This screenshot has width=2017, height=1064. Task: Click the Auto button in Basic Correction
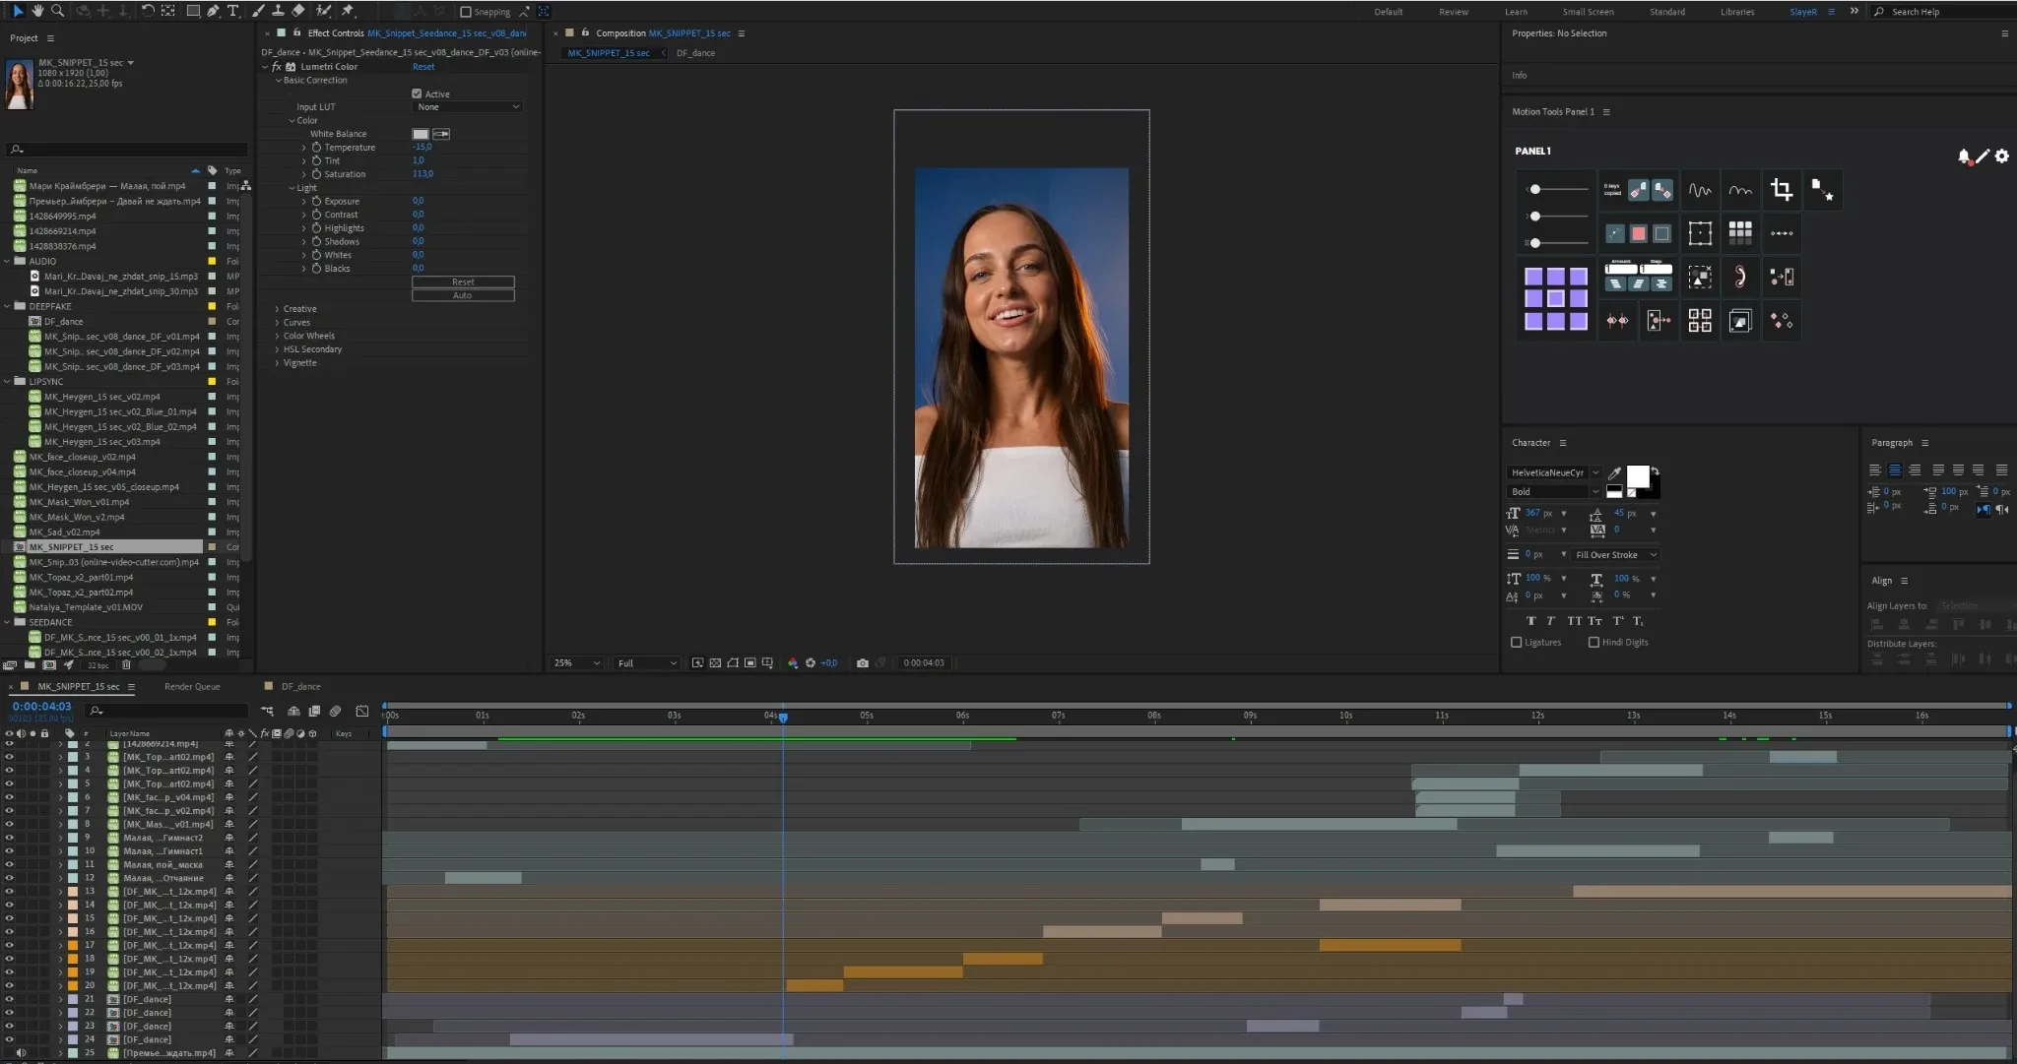pos(463,295)
